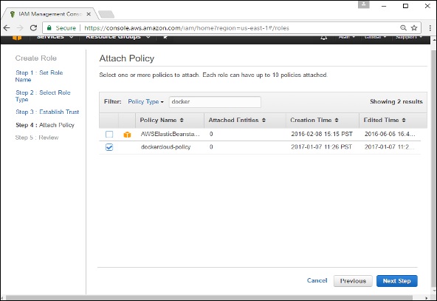
Task: Click the Creation Time column header
Action: [x=323, y=121]
